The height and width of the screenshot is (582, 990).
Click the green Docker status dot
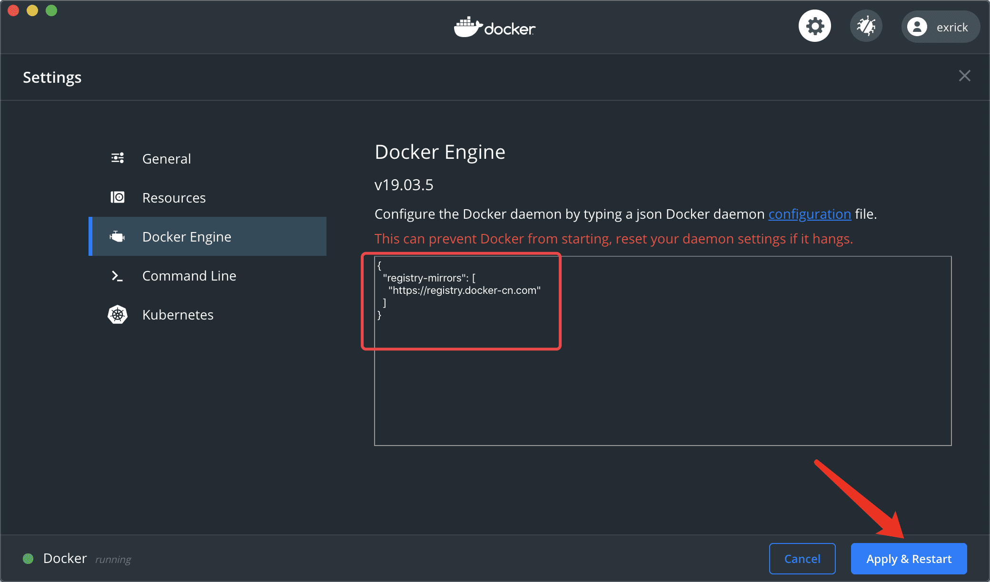(28, 558)
